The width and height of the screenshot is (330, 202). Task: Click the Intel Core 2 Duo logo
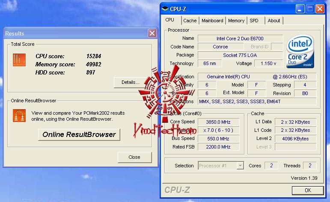(x=300, y=51)
